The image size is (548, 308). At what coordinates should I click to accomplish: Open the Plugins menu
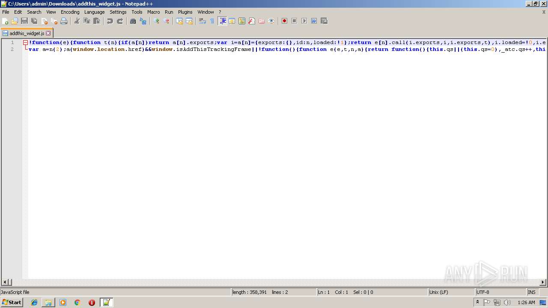(185, 12)
